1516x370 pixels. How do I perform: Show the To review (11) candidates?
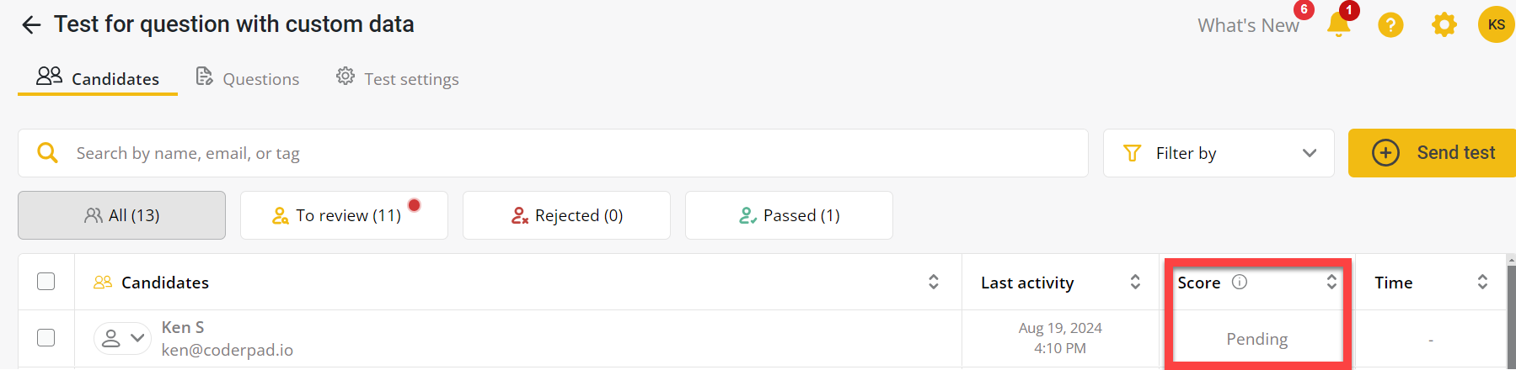point(344,216)
